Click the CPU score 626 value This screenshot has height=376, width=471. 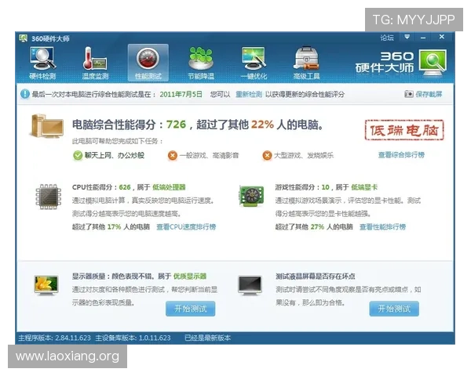(125, 187)
